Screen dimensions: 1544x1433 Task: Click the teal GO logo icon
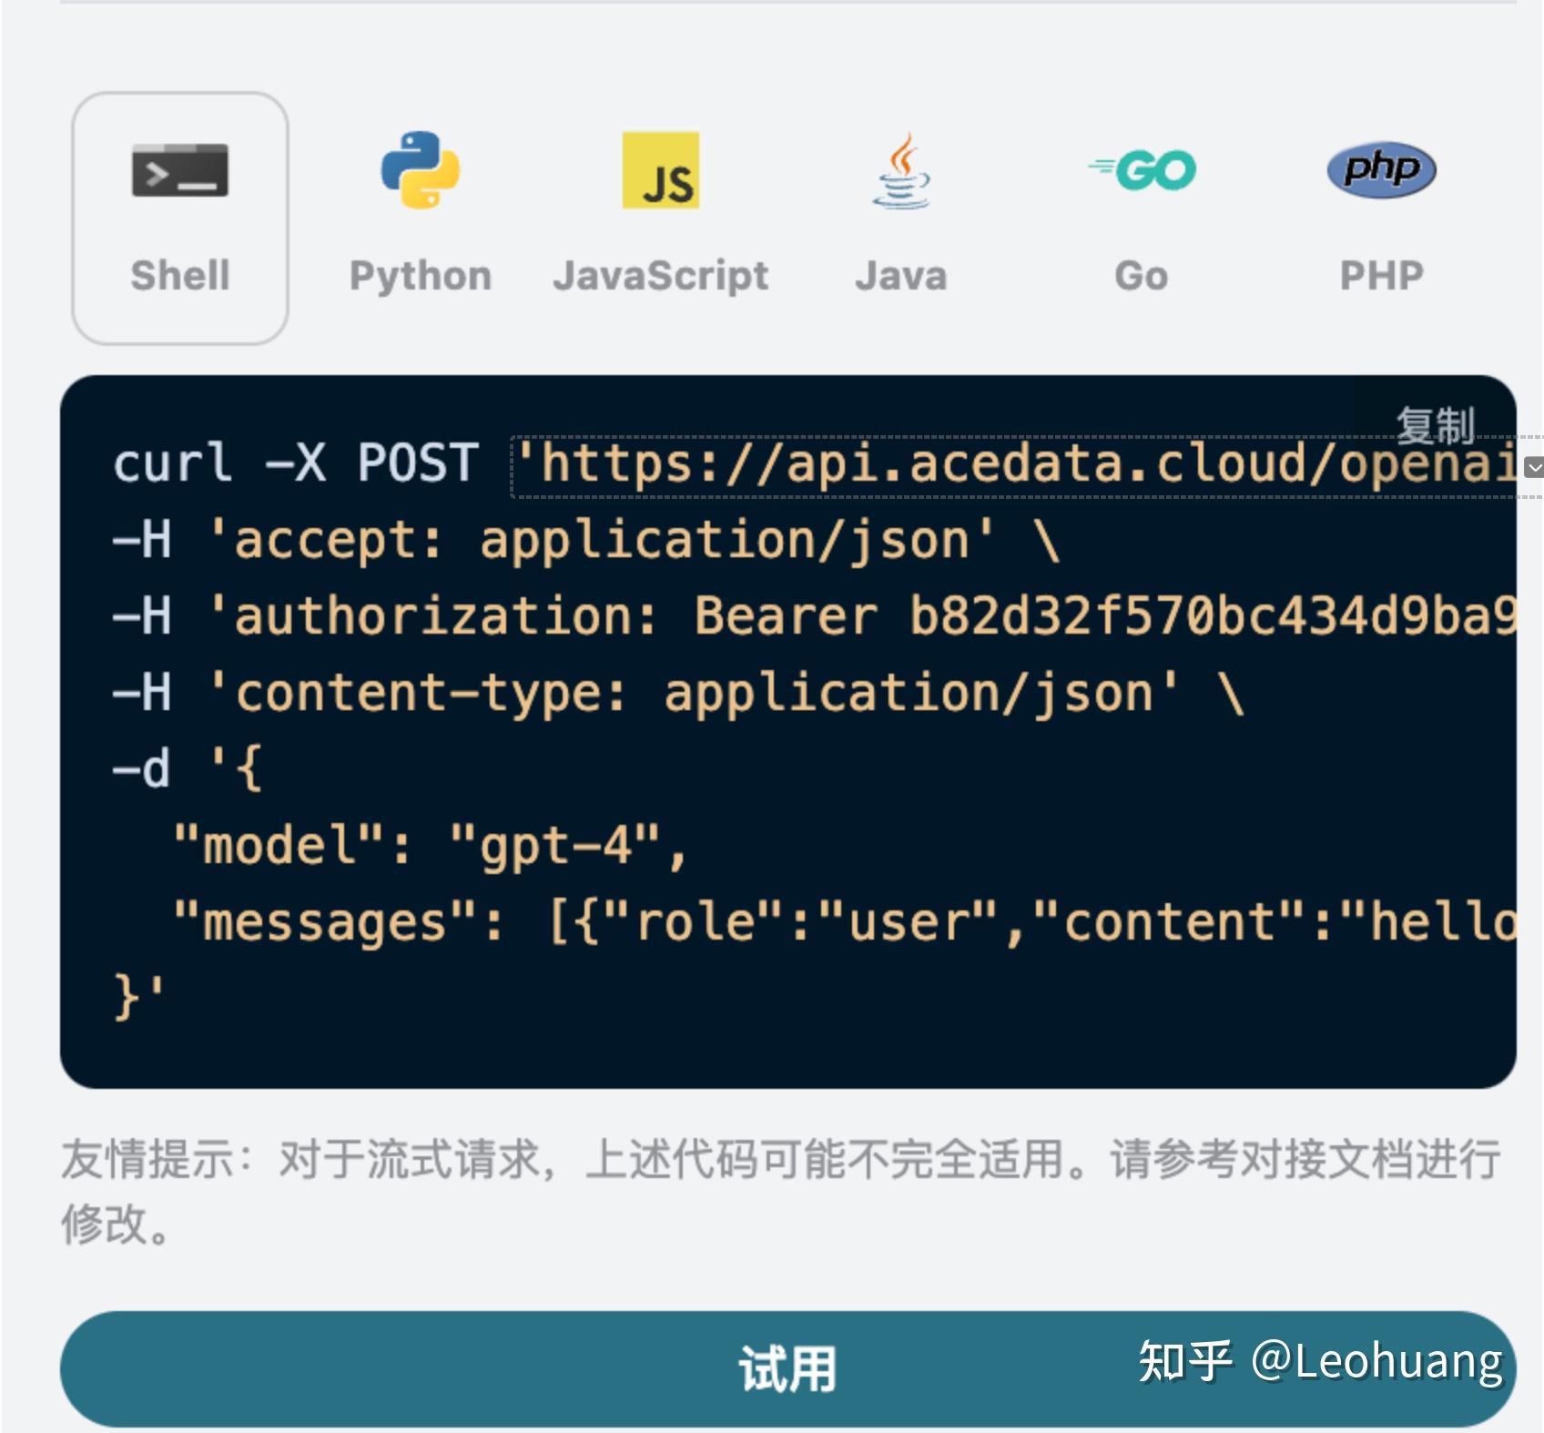(1140, 168)
